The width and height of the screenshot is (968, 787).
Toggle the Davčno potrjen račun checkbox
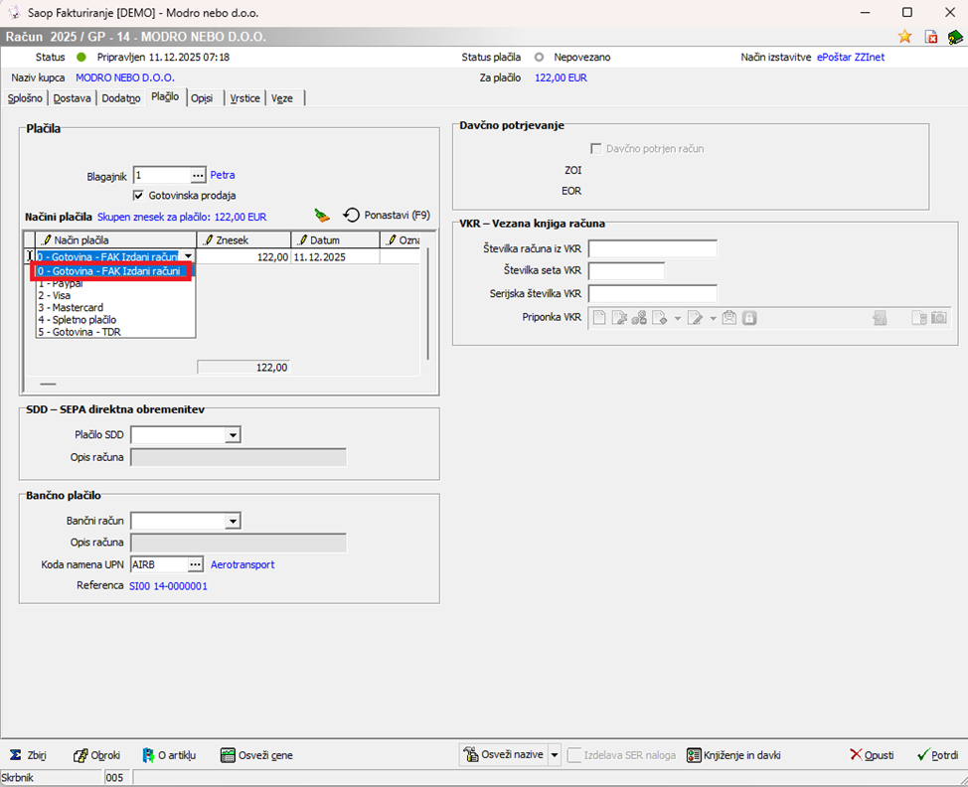[595, 148]
